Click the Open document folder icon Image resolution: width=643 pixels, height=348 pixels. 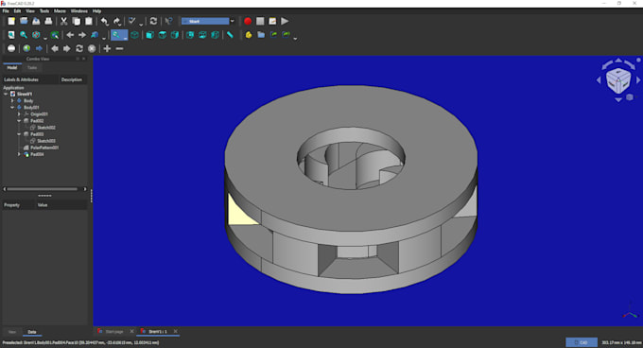[x=24, y=21]
